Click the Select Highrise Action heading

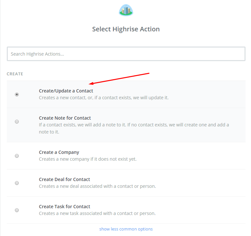(126, 29)
